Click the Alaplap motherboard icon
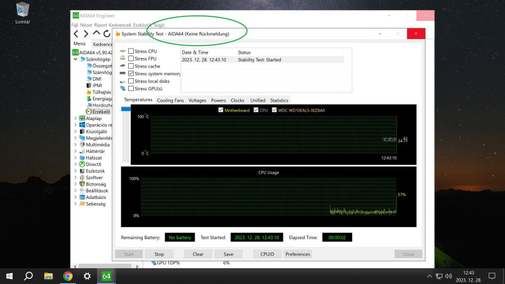 pyautogui.click(x=82, y=118)
